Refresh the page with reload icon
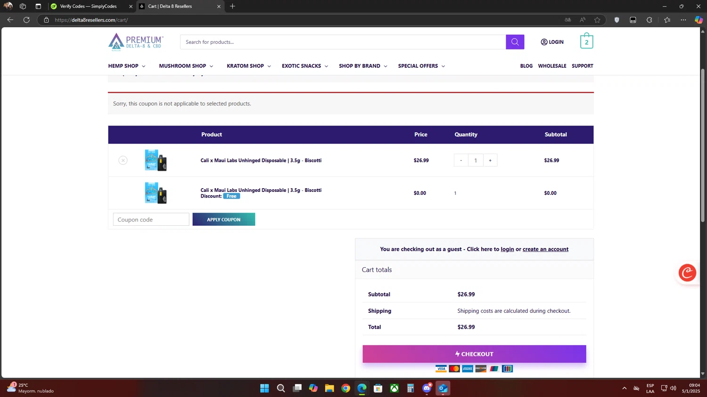Viewport: 707px width, 397px height. (26, 20)
